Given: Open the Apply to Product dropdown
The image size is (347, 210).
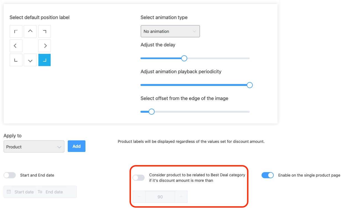Looking at the screenshot, I should pyautogui.click(x=34, y=147).
